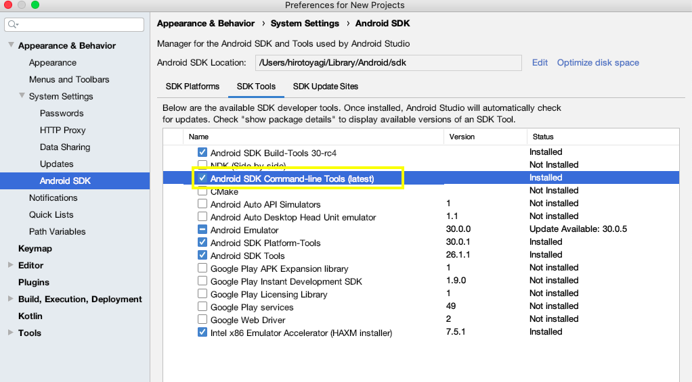Click the search magnifier icon in sidebar

[14, 25]
